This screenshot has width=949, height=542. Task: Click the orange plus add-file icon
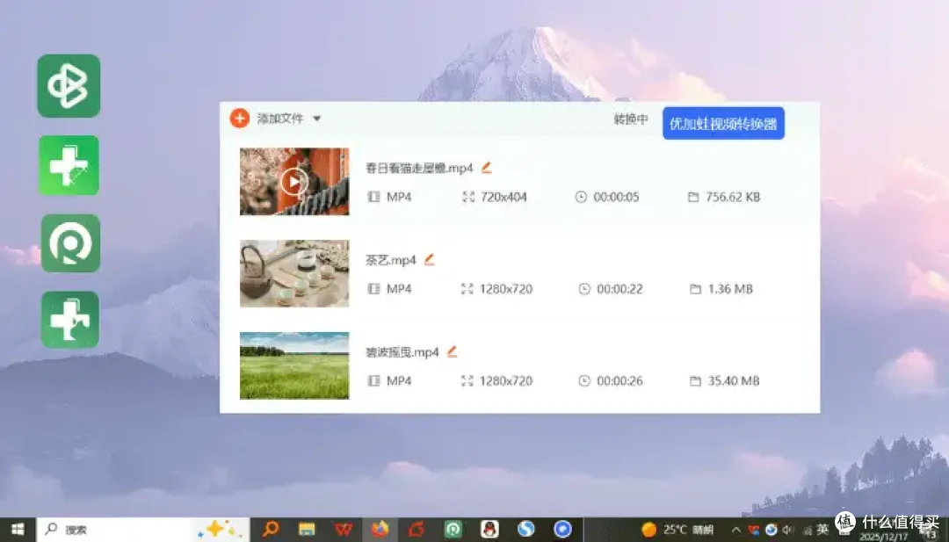click(x=240, y=119)
